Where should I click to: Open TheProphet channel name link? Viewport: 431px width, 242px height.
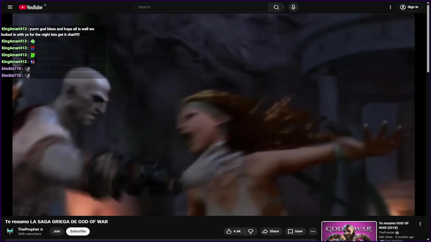(x=29, y=229)
